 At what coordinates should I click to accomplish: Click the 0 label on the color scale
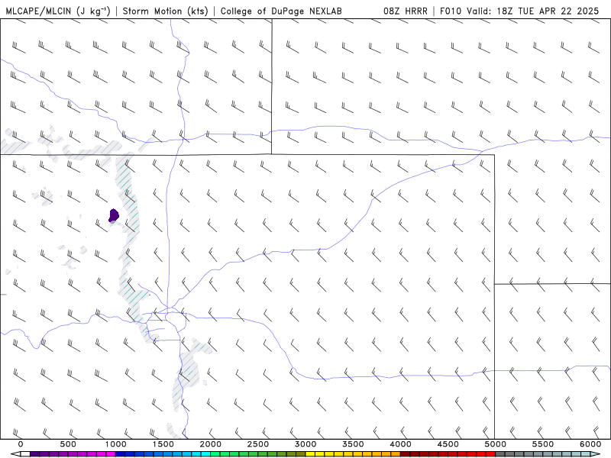pyautogui.click(x=21, y=444)
